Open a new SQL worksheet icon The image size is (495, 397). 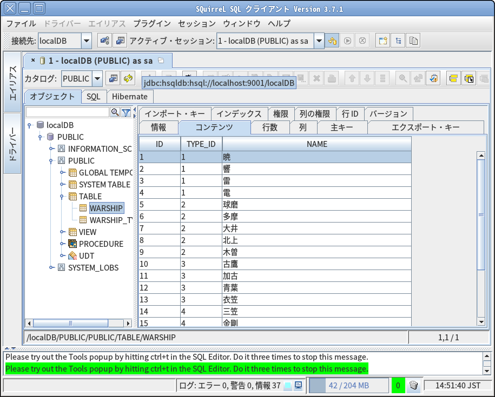pyautogui.click(x=383, y=41)
